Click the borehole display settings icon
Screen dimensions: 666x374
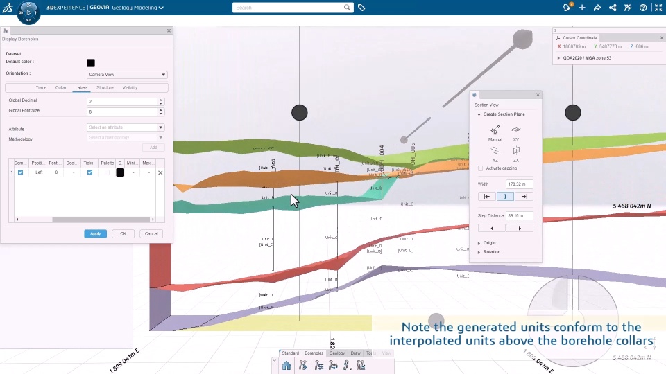point(319,366)
